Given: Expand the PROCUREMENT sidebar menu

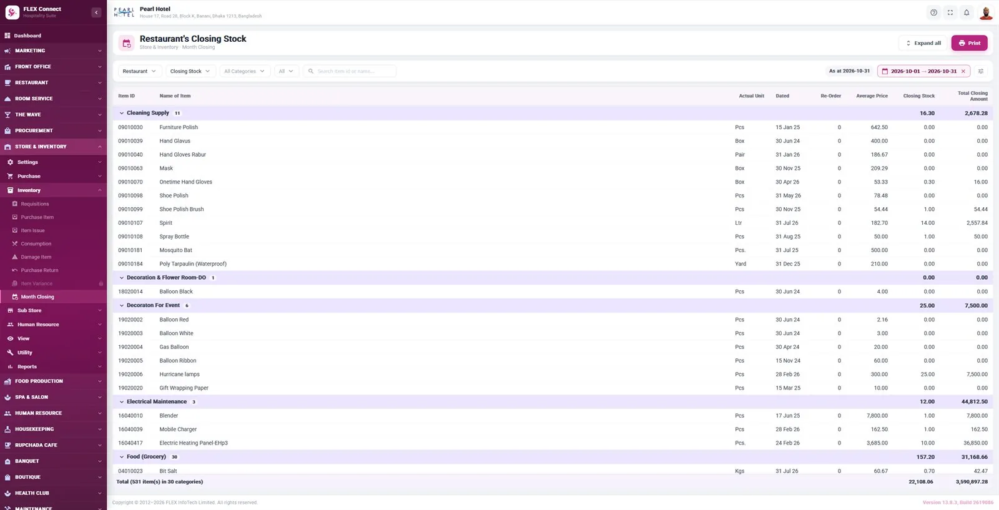Looking at the screenshot, I should (53, 130).
